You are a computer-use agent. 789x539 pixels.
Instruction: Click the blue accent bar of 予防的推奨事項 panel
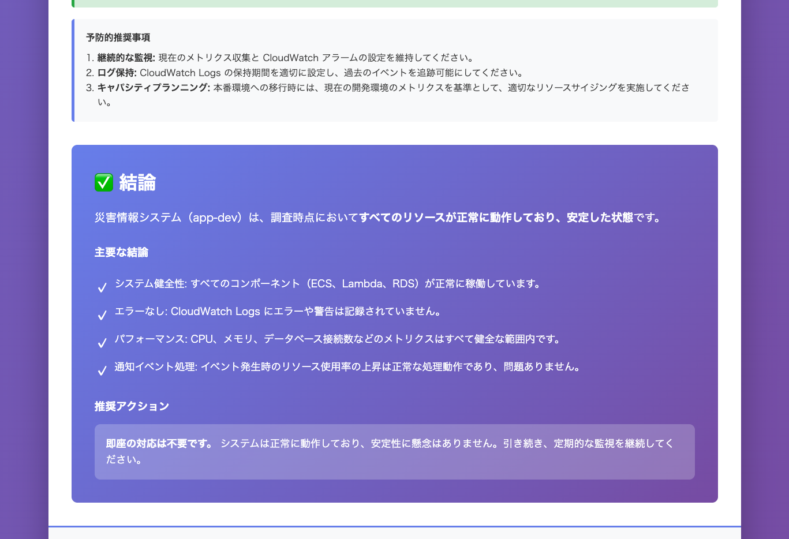pyautogui.click(x=73, y=69)
